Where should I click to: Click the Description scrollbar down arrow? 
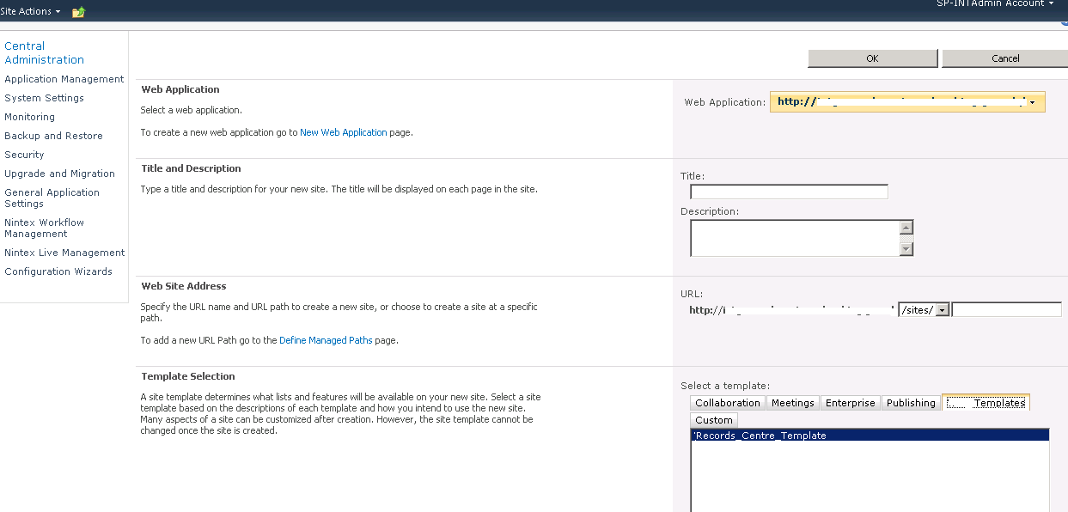906,249
